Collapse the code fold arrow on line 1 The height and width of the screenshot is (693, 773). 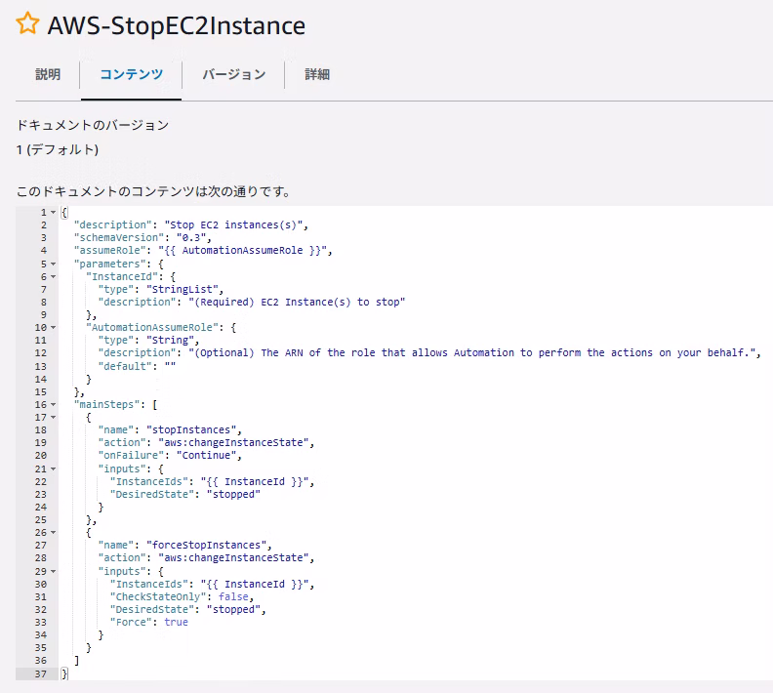click(x=54, y=213)
